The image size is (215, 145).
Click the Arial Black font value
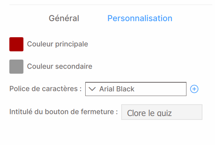[117, 89]
